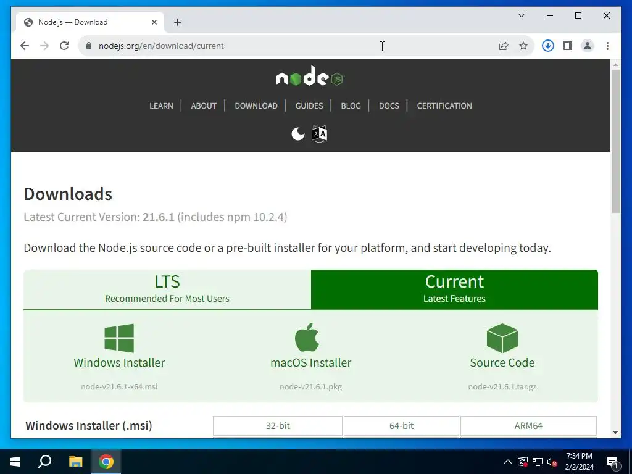The image size is (632, 474).
Task: Open the LEARN nav item
Action: point(161,106)
